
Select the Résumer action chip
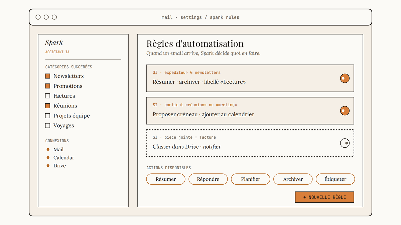pos(166,179)
